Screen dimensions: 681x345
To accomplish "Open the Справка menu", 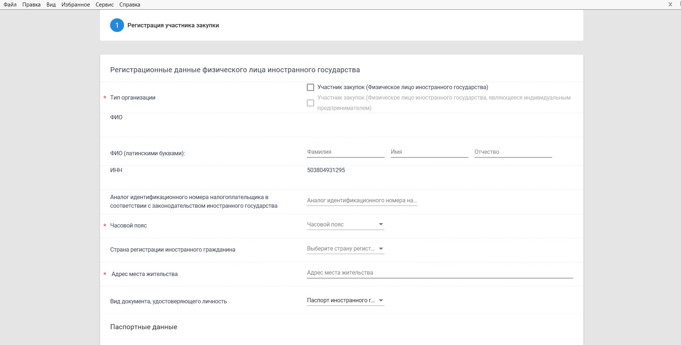I will pos(130,5).
